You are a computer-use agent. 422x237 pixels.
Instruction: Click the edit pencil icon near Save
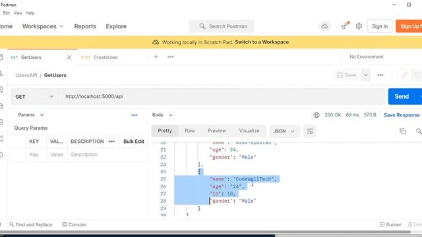(x=404, y=75)
